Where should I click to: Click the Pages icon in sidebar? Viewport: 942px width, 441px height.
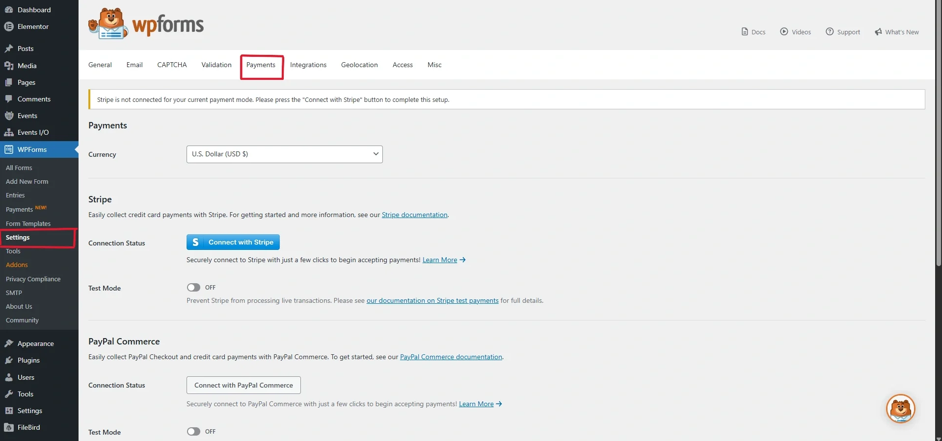(9, 82)
